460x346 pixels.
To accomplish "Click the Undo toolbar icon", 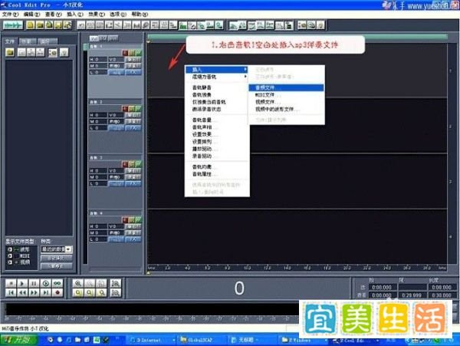I will (x=81, y=25).
